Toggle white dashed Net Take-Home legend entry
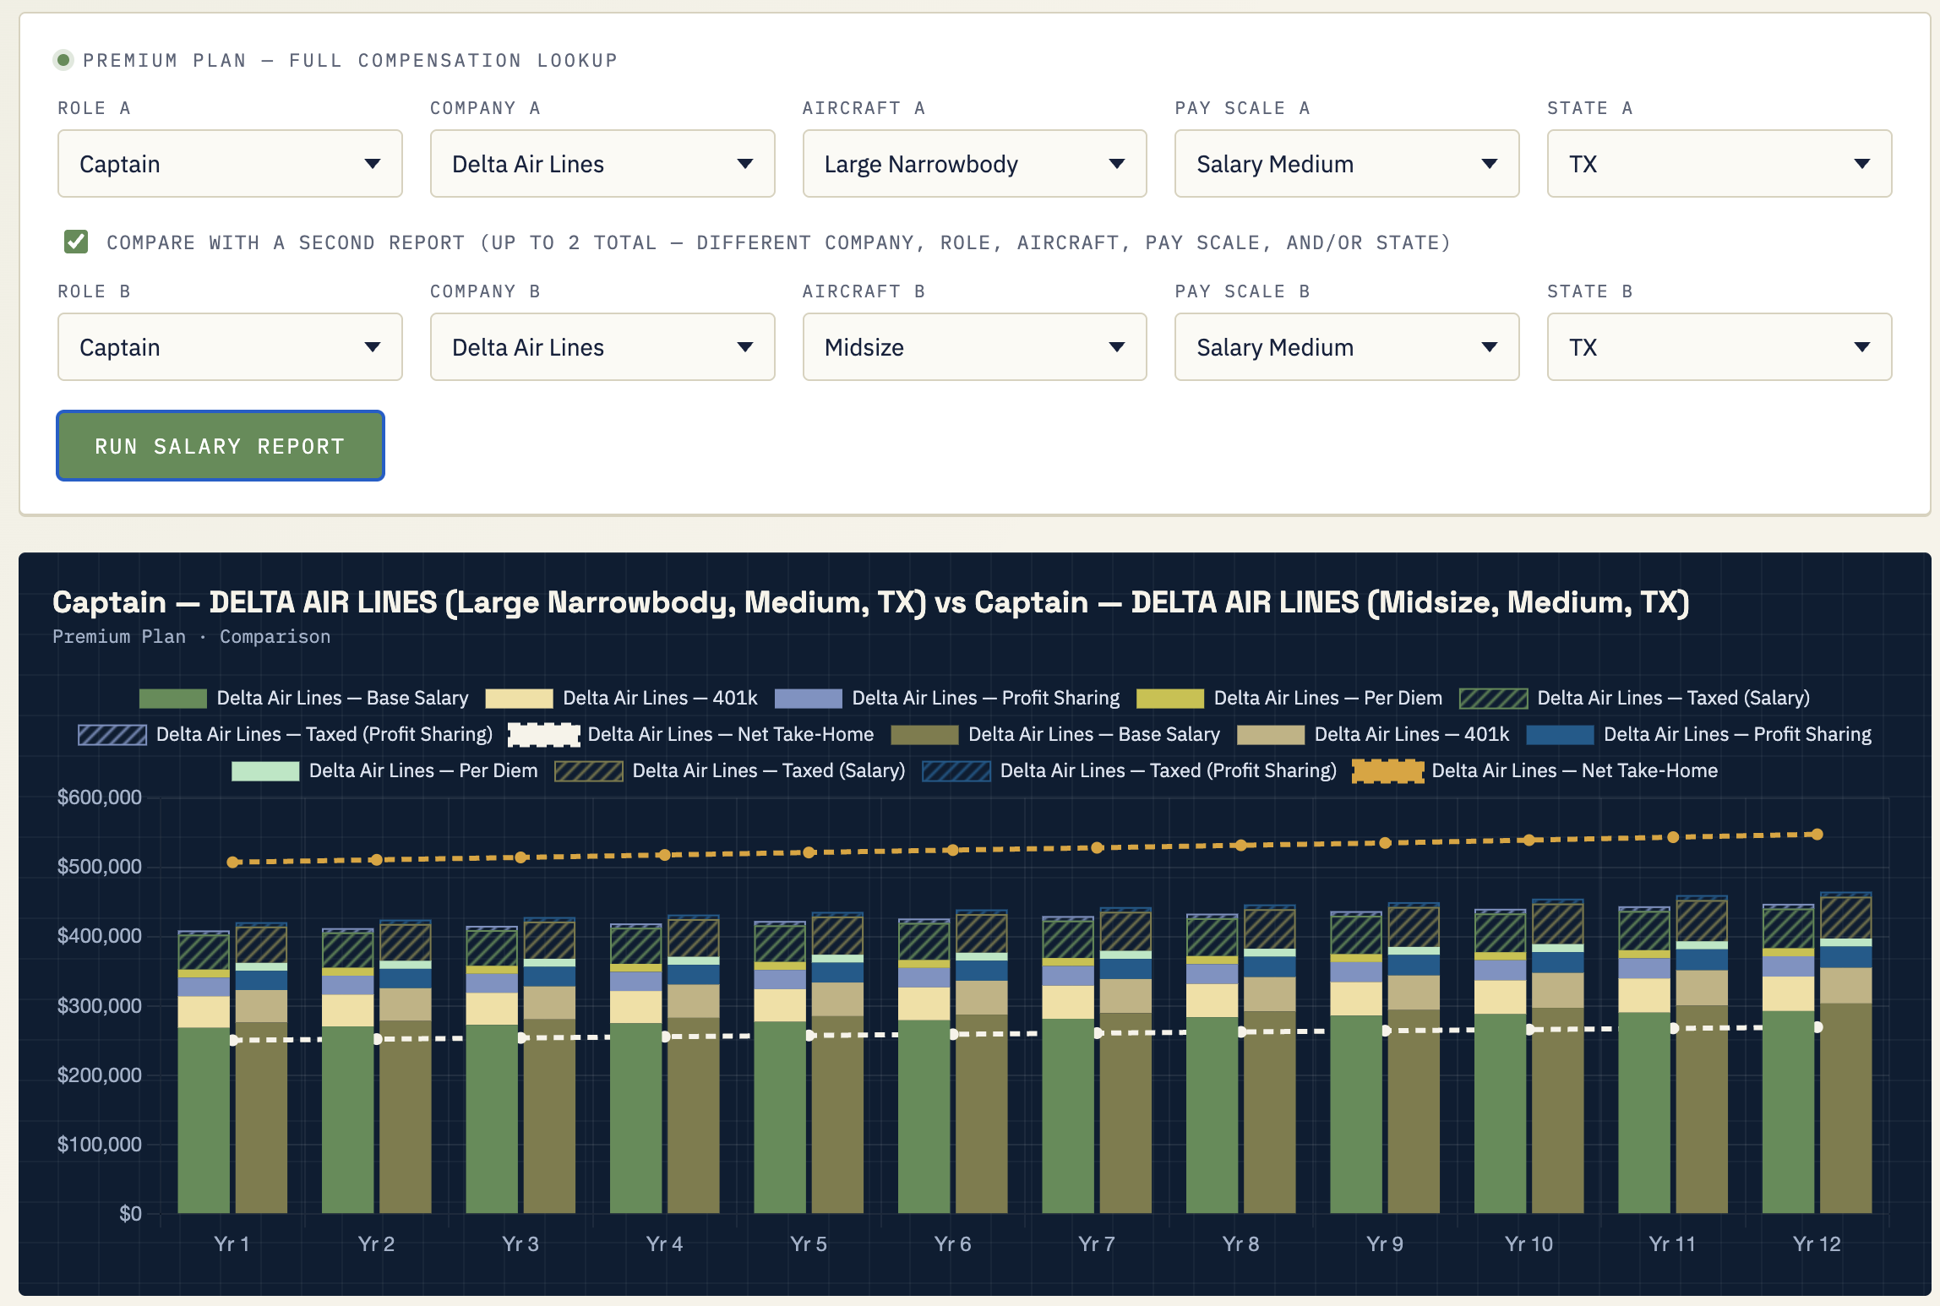Viewport: 1940px width, 1306px height. pos(543,734)
